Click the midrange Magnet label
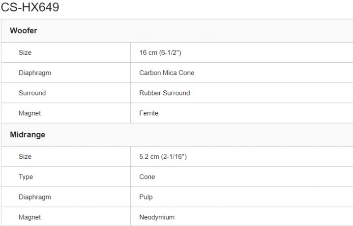 (x=29, y=217)
